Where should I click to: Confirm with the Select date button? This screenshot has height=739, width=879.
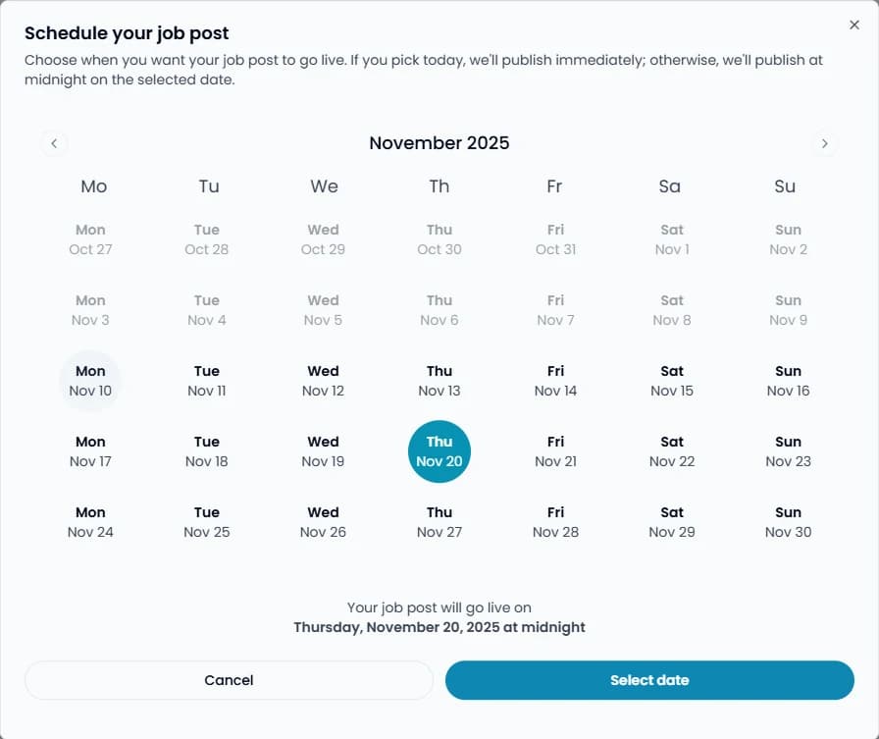point(649,679)
